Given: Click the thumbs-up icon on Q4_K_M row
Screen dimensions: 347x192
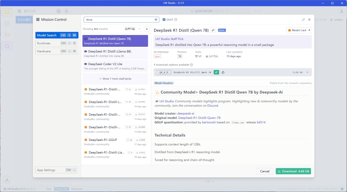Looking at the screenshot, I should coord(223,72).
